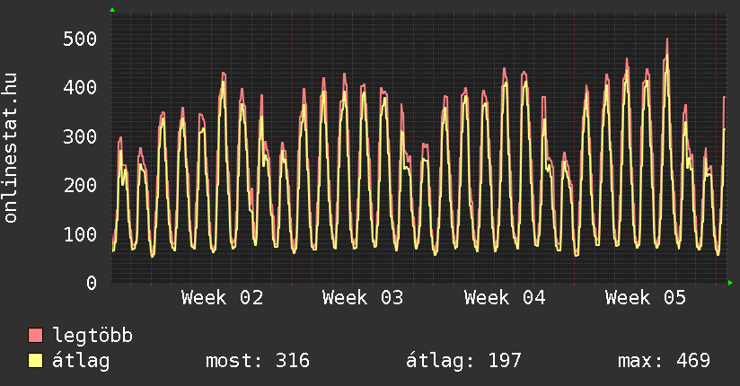740x386 pixels.
Task: Click the vertical onlinestat.hu label
Action: pyautogui.click(x=11, y=148)
